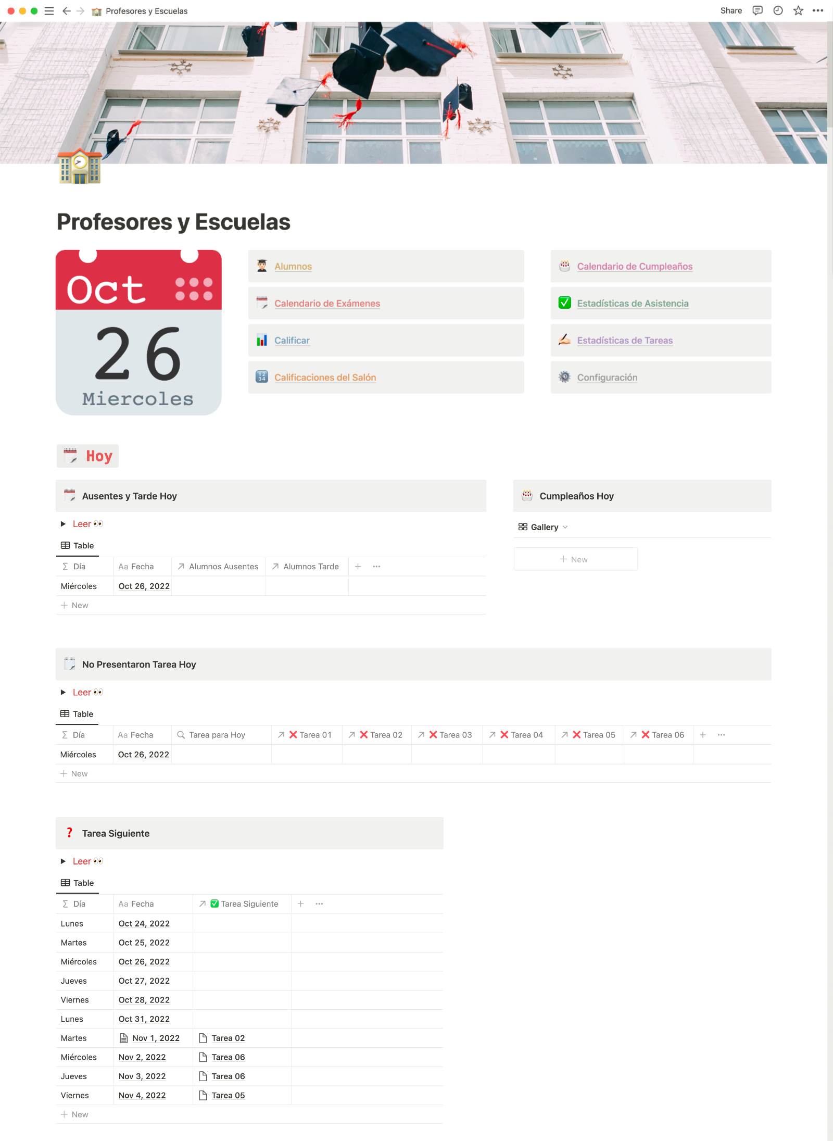
Task: Favorite this page with the star icon
Action: 798,10
